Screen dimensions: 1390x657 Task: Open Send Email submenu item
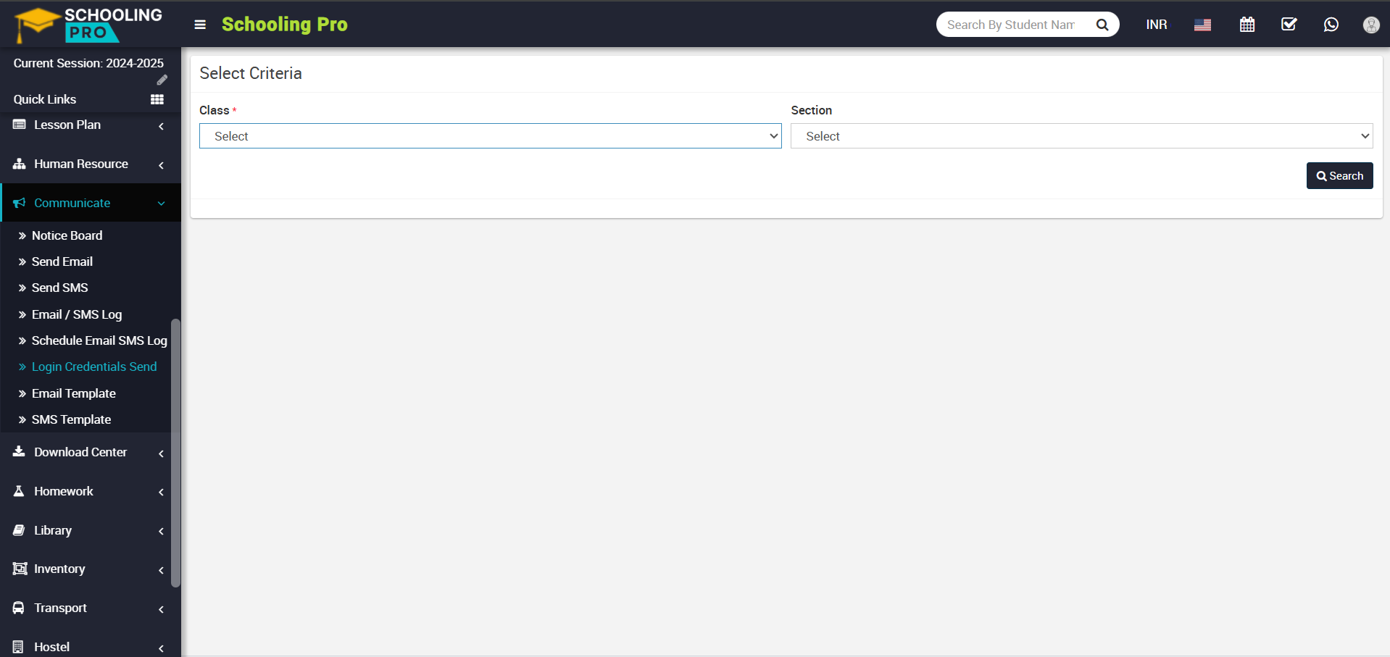point(62,261)
